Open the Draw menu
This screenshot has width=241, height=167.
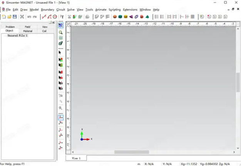(24, 9)
